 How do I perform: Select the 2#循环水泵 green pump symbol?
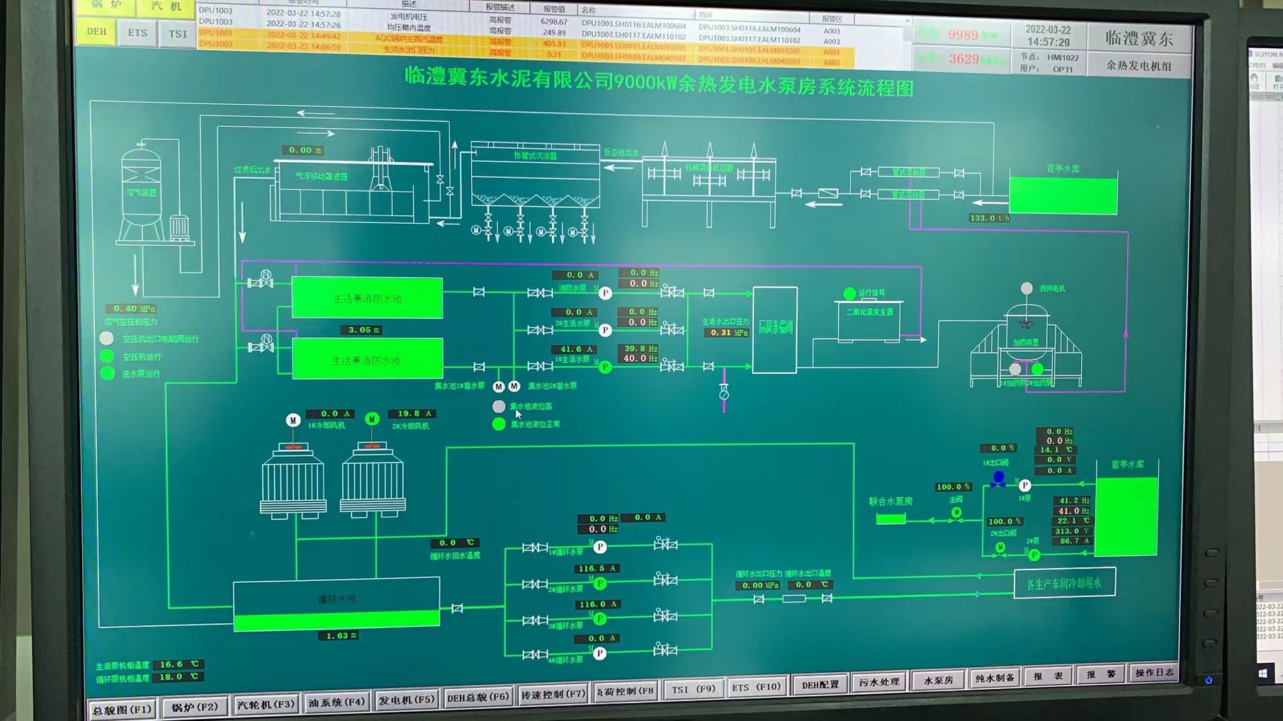click(x=600, y=583)
